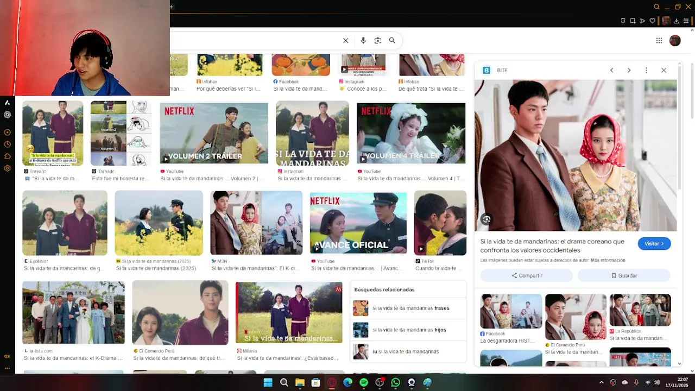
Task: Clear the search box with the X icon
Action: pos(345,41)
